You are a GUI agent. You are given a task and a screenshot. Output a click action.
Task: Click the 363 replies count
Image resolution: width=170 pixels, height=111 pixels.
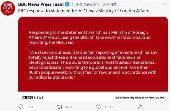click(x=30, y=107)
